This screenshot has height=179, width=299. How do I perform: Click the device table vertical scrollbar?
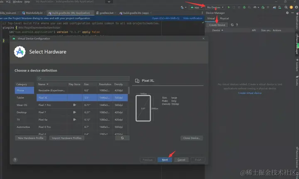[129, 91]
